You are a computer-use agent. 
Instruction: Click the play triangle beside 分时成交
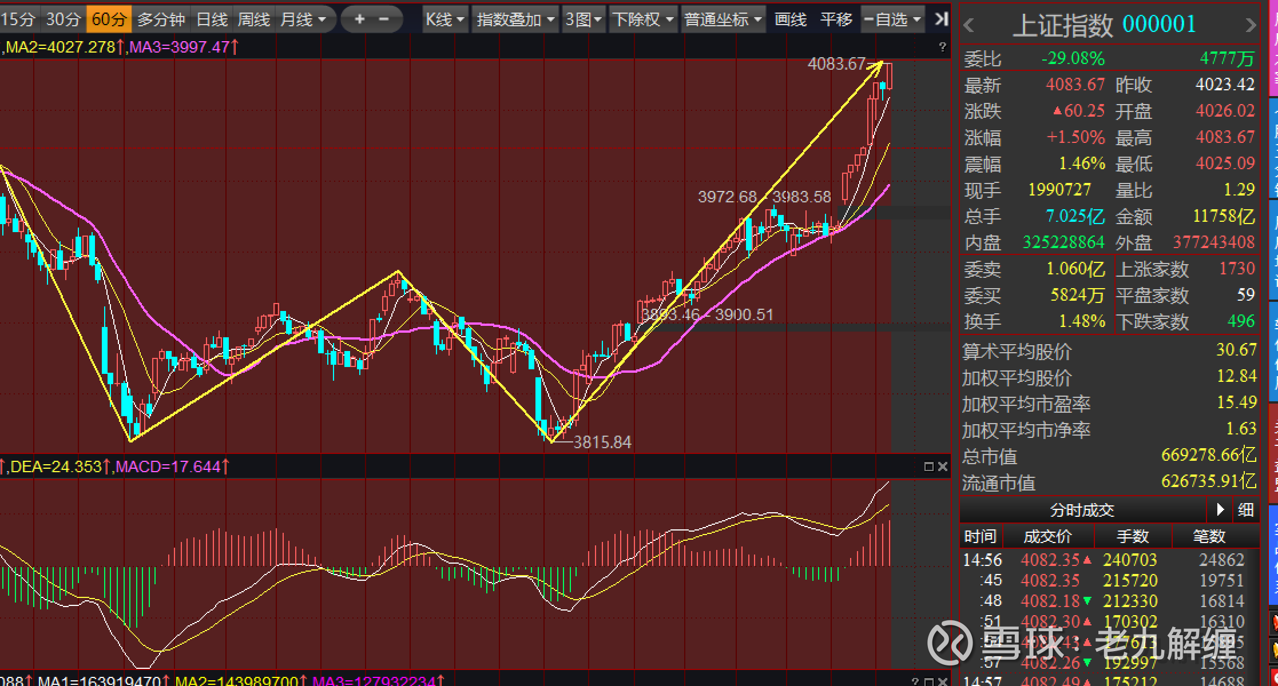[x=1220, y=509]
